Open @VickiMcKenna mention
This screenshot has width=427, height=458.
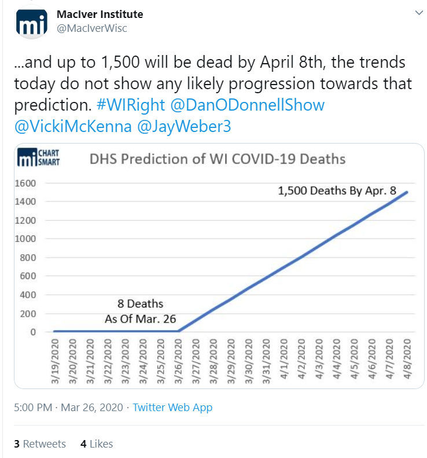click(x=73, y=126)
